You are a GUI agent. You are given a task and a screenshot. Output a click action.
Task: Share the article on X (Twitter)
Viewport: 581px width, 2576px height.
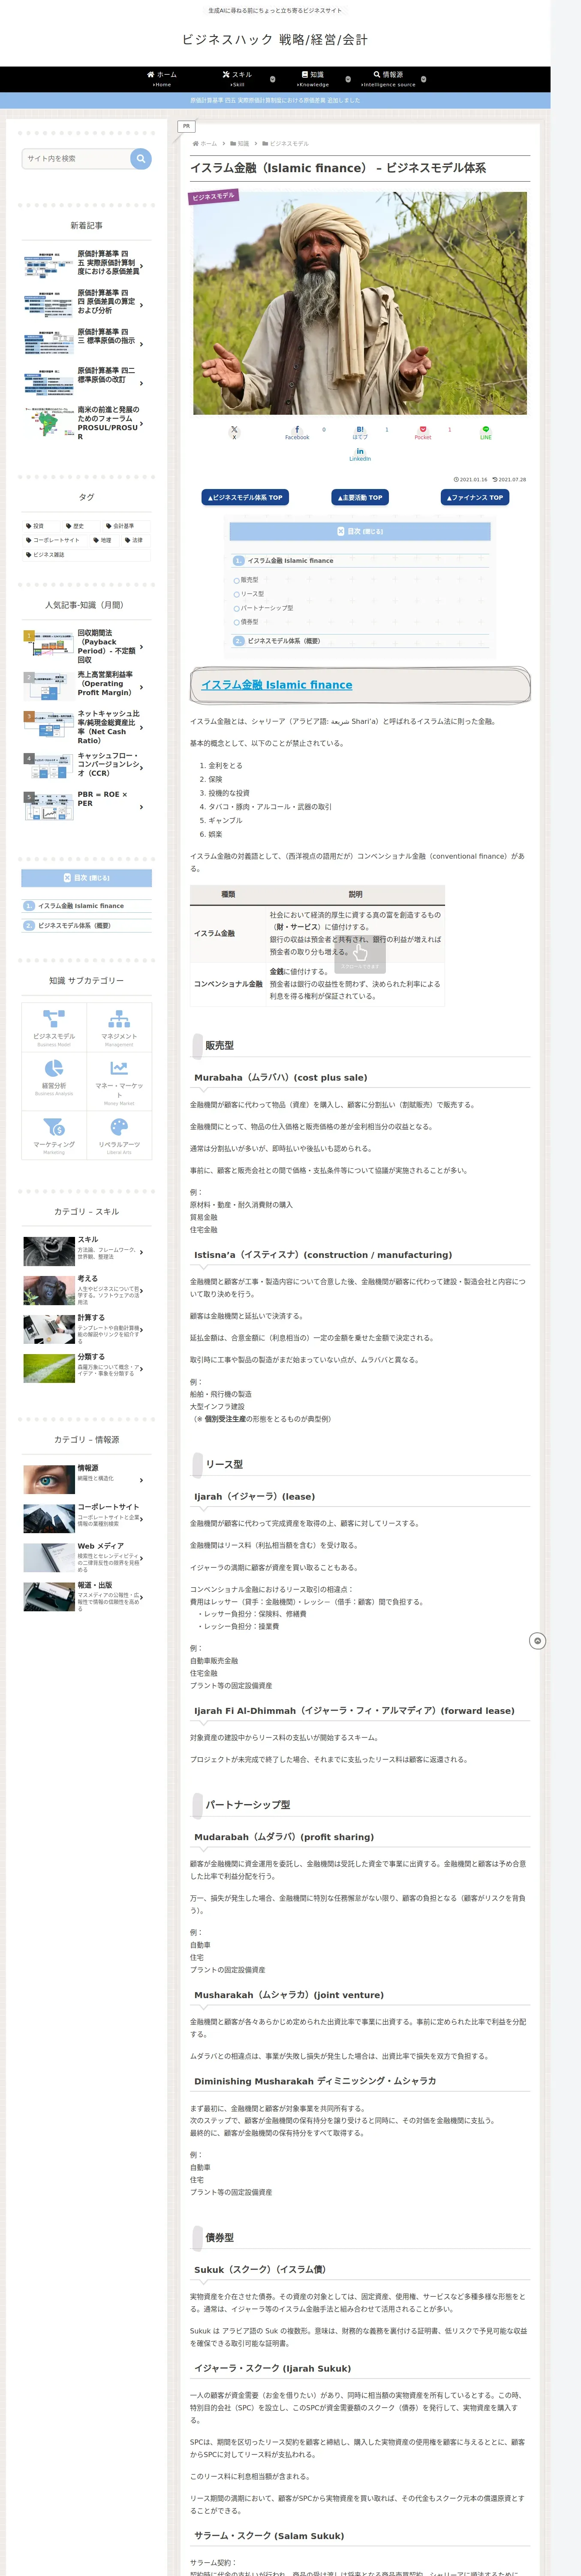235,432
